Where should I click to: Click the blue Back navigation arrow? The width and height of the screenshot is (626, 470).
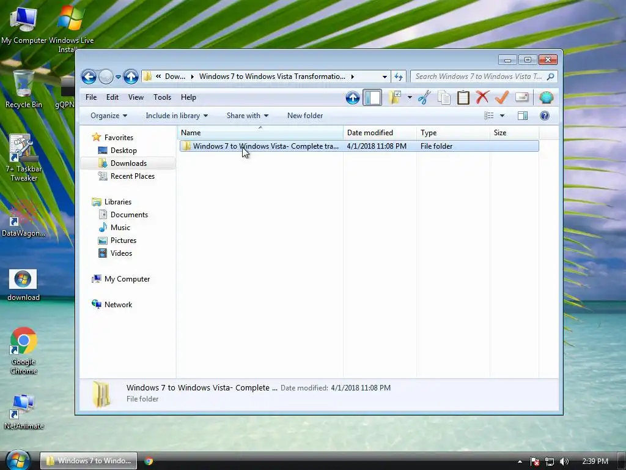[89, 76]
